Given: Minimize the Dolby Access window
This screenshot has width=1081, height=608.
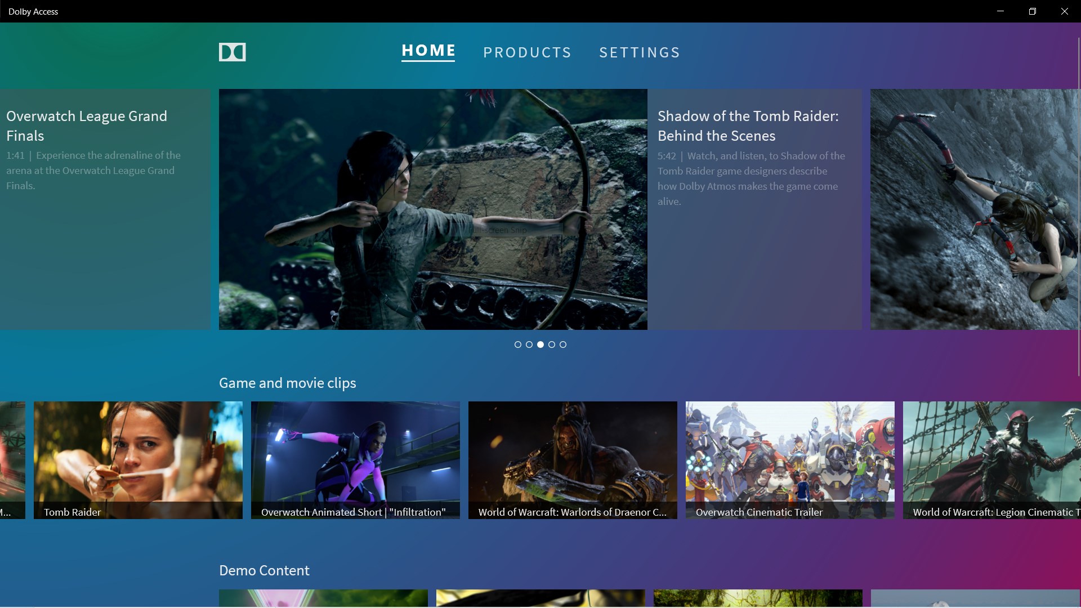Looking at the screenshot, I should [1000, 11].
